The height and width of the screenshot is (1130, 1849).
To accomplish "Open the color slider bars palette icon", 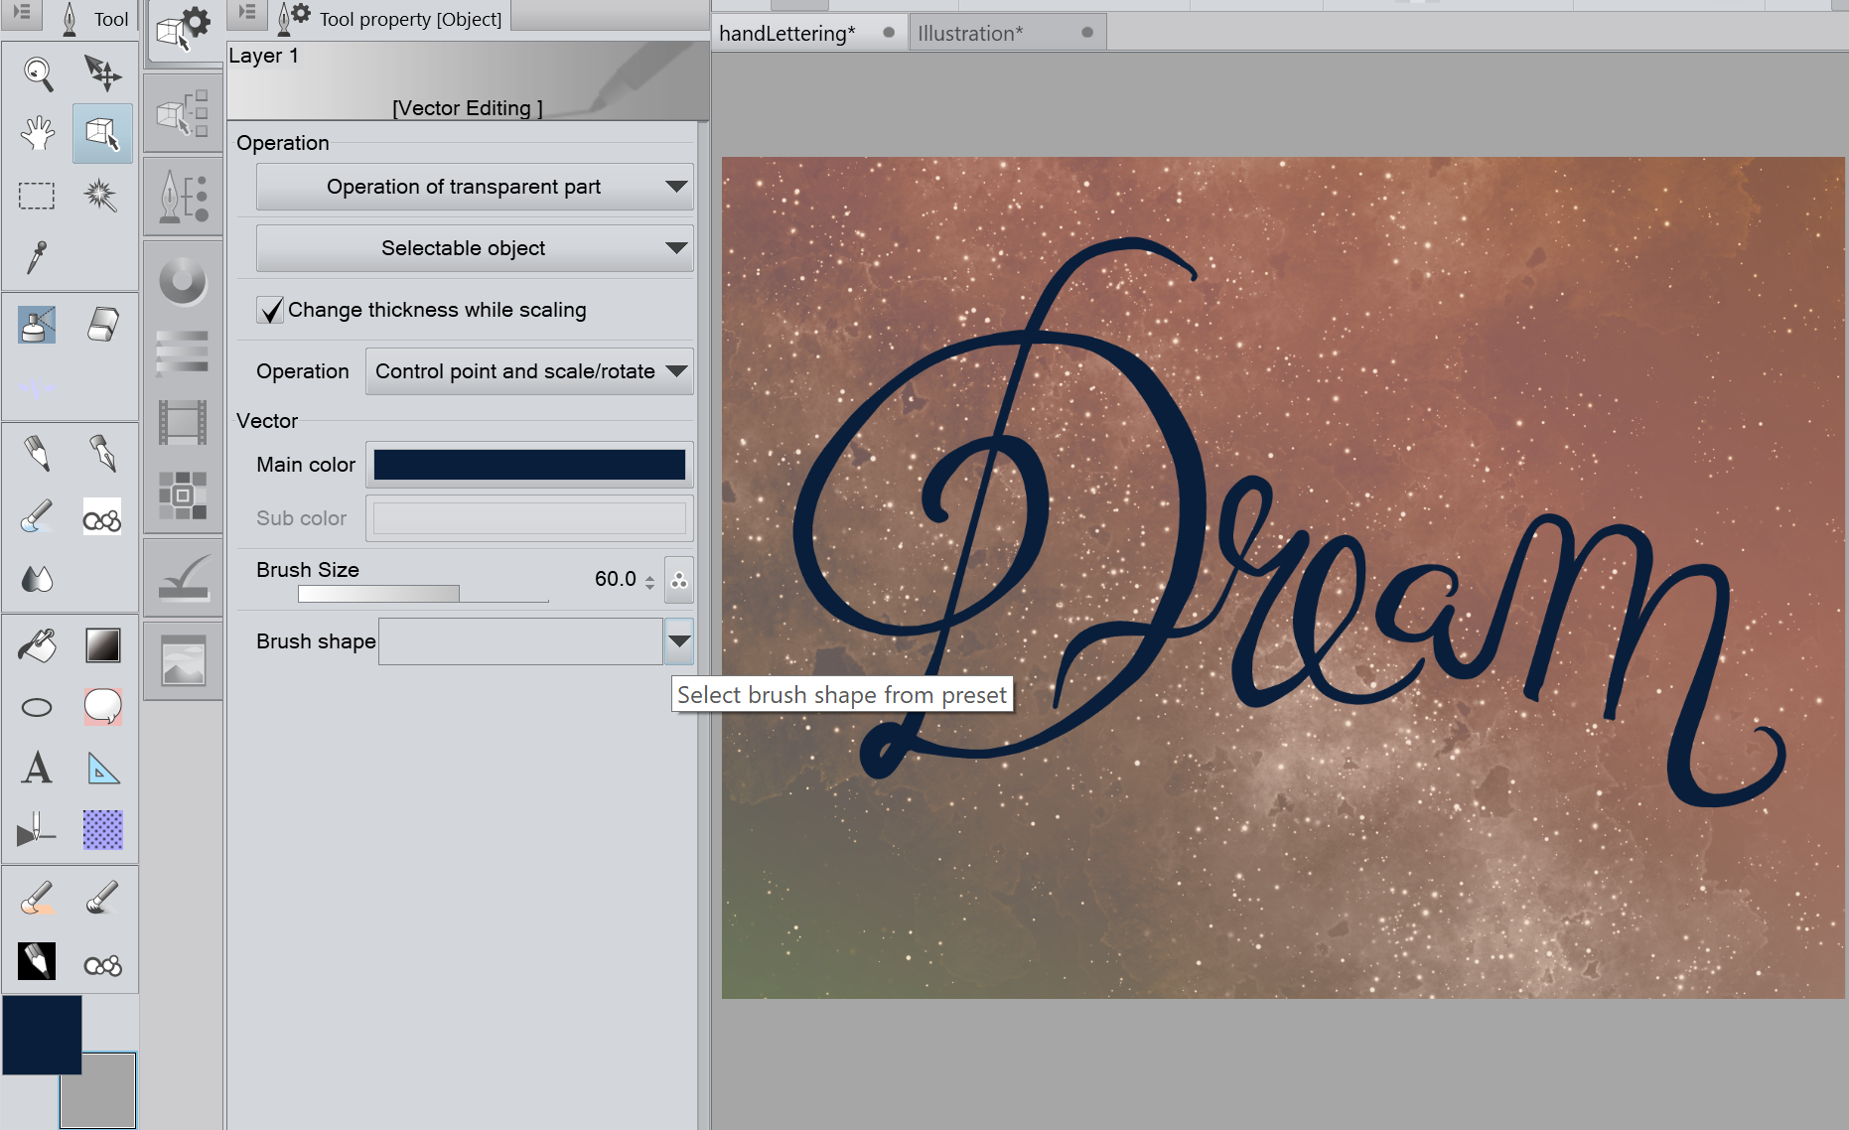I will coord(183,352).
